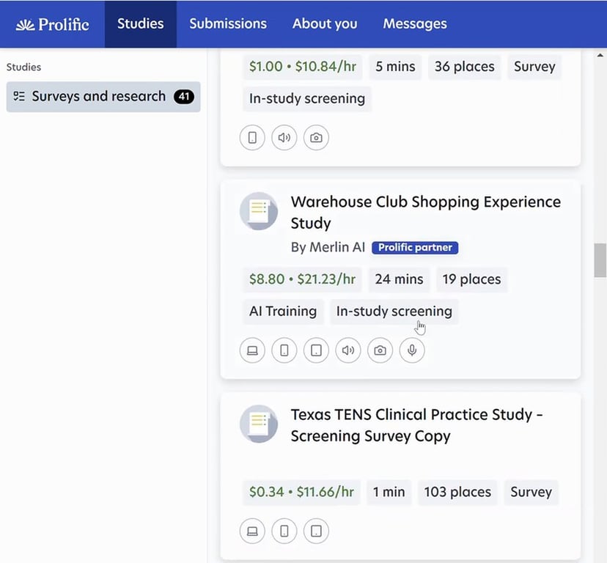Click the 19 places tag
The height and width of the screenshot is (563, 607).
pos(472,279)
